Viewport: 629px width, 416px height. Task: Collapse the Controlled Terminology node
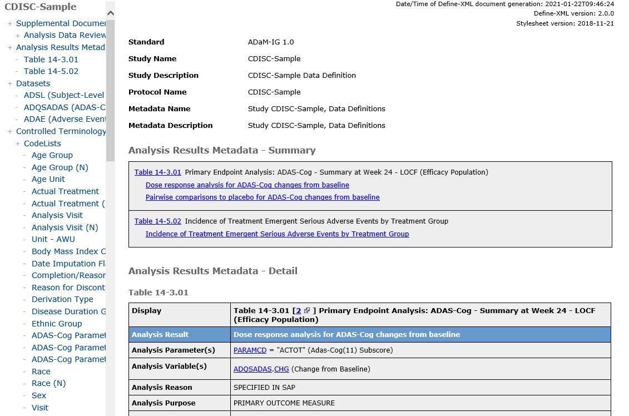(9, 132)
